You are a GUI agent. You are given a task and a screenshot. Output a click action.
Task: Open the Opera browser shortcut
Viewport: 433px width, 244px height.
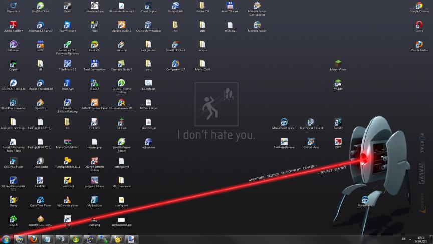(419, 27)
